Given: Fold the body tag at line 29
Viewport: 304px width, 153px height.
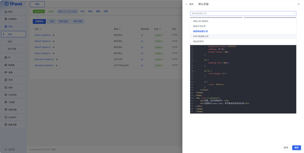Looking at the screenshot, I should (194, 95).
